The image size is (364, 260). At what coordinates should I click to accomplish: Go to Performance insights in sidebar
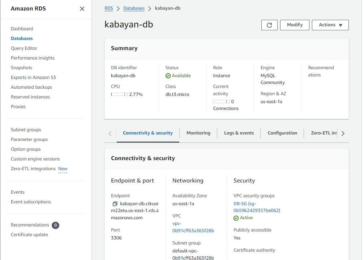coord(33,58)
